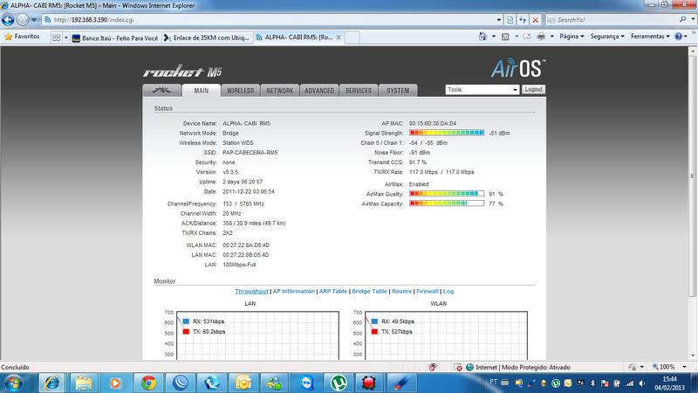Open the AP Information link
The image size is (698, 393).
293,292
